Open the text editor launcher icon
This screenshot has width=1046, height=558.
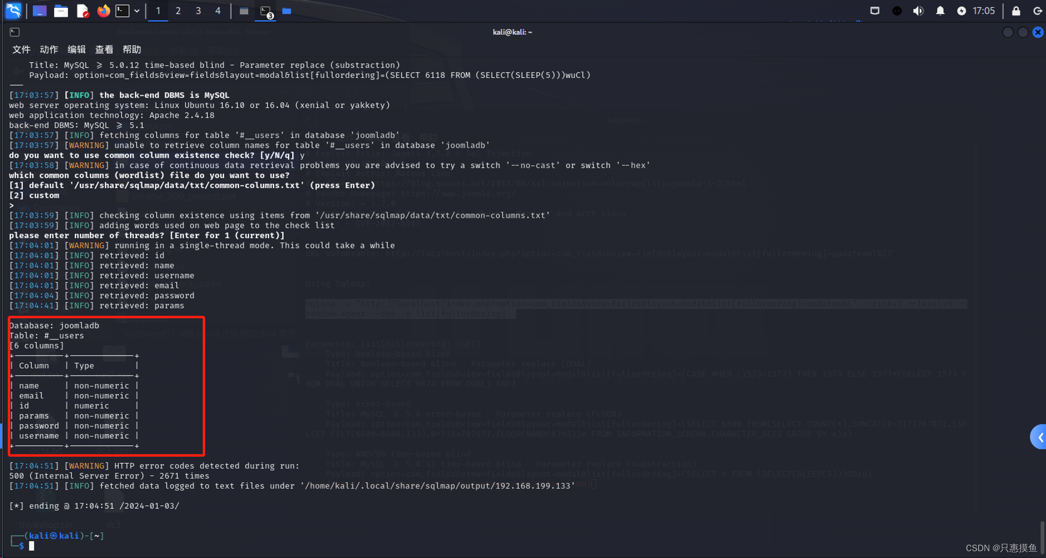[83, 10]
